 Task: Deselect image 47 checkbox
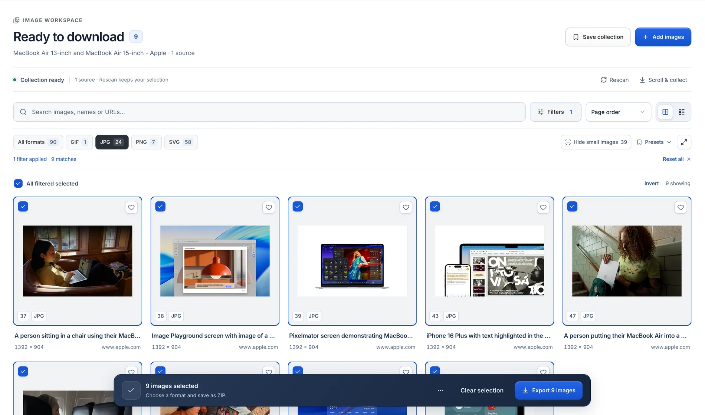(572, 207)
